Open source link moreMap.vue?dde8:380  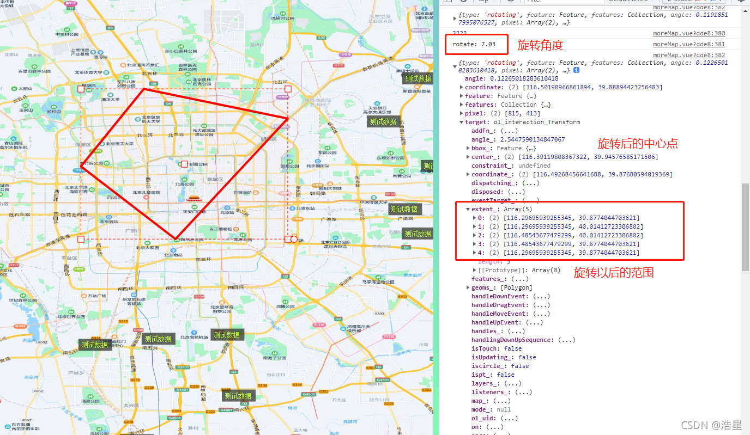click(x=689, y=33)
